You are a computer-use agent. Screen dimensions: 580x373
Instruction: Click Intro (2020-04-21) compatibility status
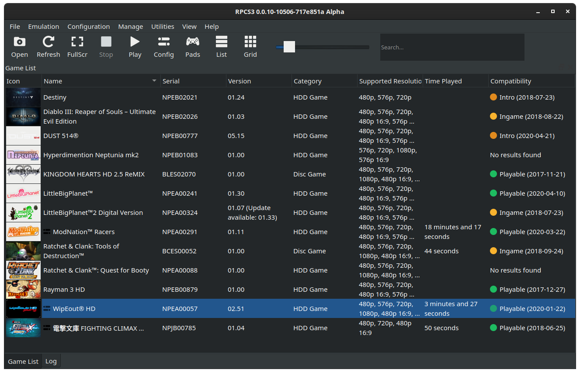[522, 136]
